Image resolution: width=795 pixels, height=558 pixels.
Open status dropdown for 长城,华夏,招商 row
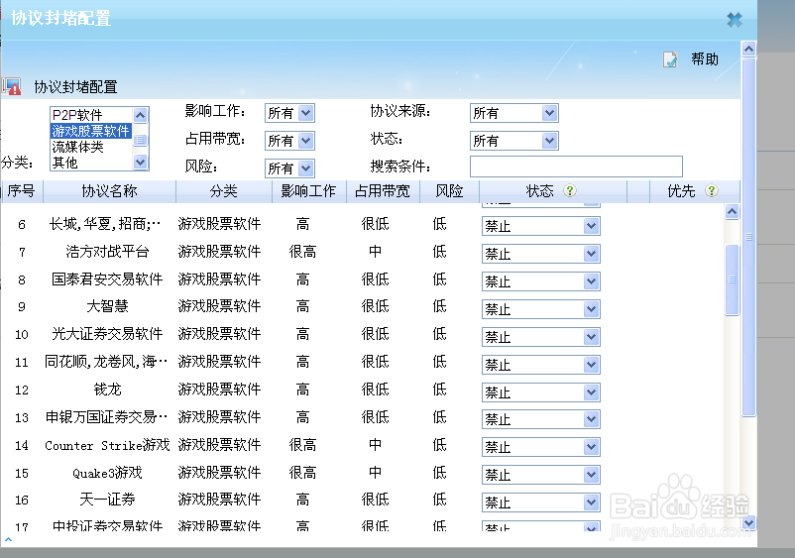pos(540,226)
